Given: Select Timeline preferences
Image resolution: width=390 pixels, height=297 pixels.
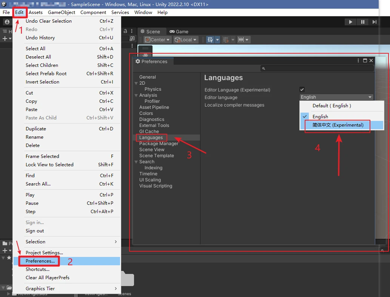Looking at the screenshot, I should 148,174.
